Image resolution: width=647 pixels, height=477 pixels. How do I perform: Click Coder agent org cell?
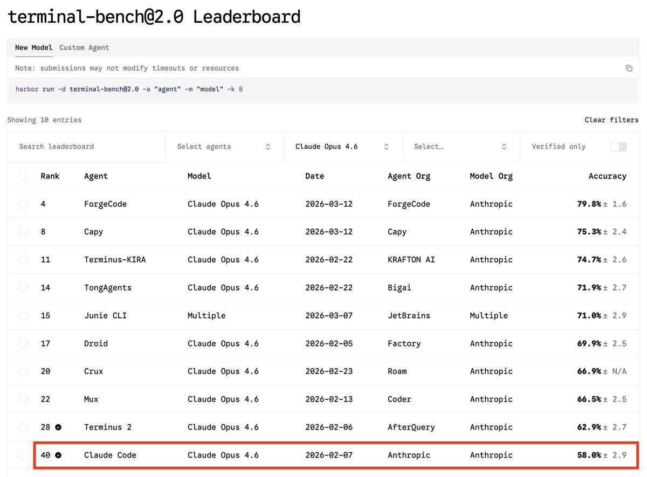click(400, 399)
